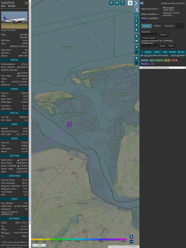This screenshot has height=248, width=186.
Task: Click the AMS-CPH route cell in table
Action: [157, 56]
